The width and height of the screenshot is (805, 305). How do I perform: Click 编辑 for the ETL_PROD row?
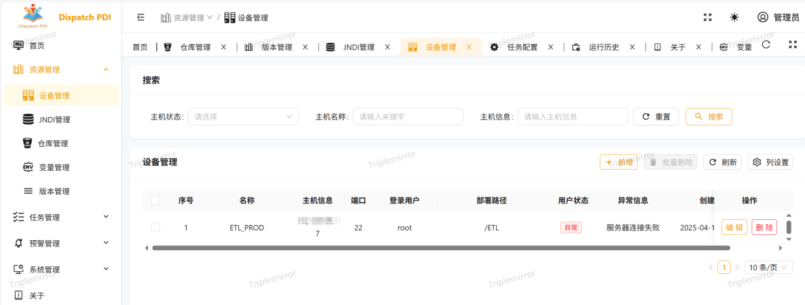tap(734, 227)
